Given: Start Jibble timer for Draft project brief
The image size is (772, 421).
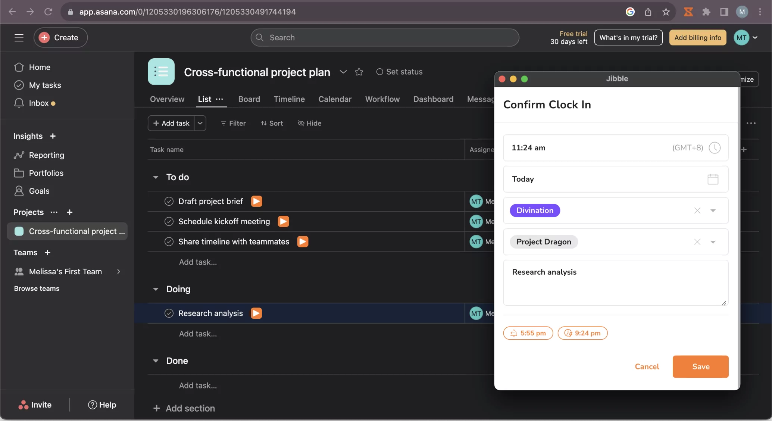Looking at the screenshot, I should 256,201.
